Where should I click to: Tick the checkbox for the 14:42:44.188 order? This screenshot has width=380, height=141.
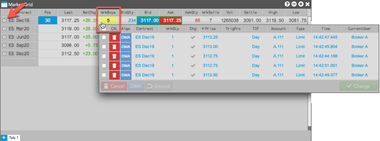[x=104, y=56]
